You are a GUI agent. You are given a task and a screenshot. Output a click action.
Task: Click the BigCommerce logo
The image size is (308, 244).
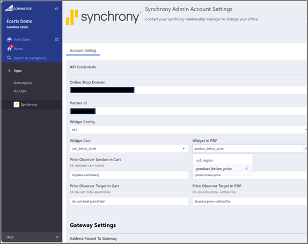(x=18, y=8)
